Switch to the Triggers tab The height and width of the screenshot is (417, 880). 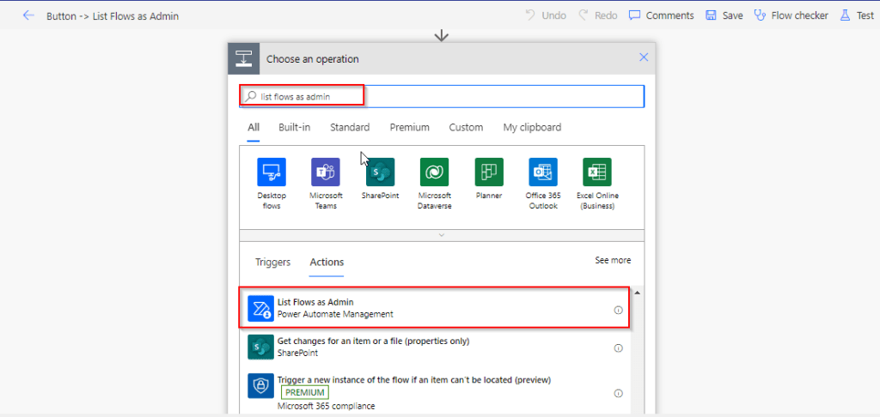(x=272, y=263)
